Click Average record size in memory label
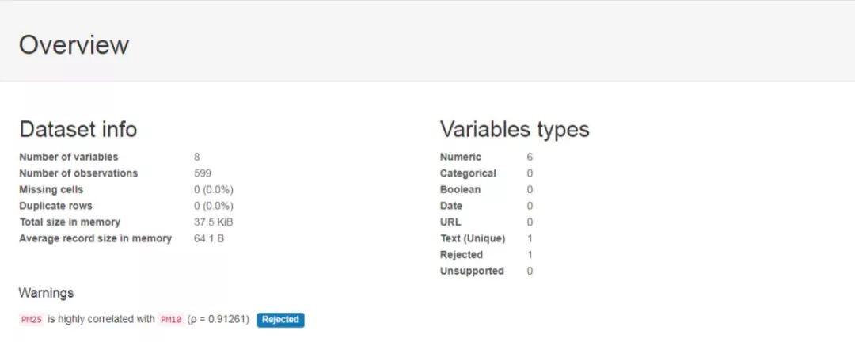Screen dimensions: 855x342 click(95, 238)
